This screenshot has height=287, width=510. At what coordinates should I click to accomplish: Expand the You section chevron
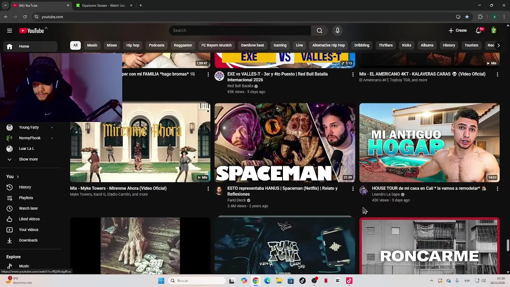click(x=18, y=177)
